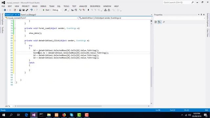Open Firefox from the taskbar
210x118 pixels.
click(64, 115)
